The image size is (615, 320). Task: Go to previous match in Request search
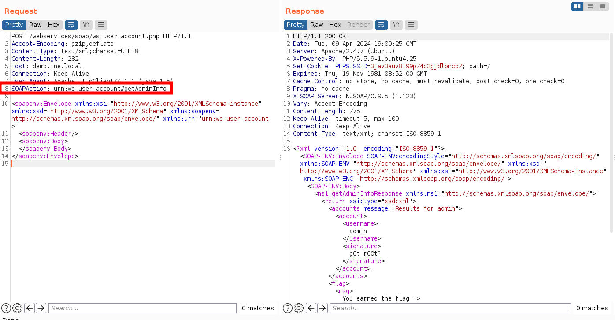click(30, 308)
